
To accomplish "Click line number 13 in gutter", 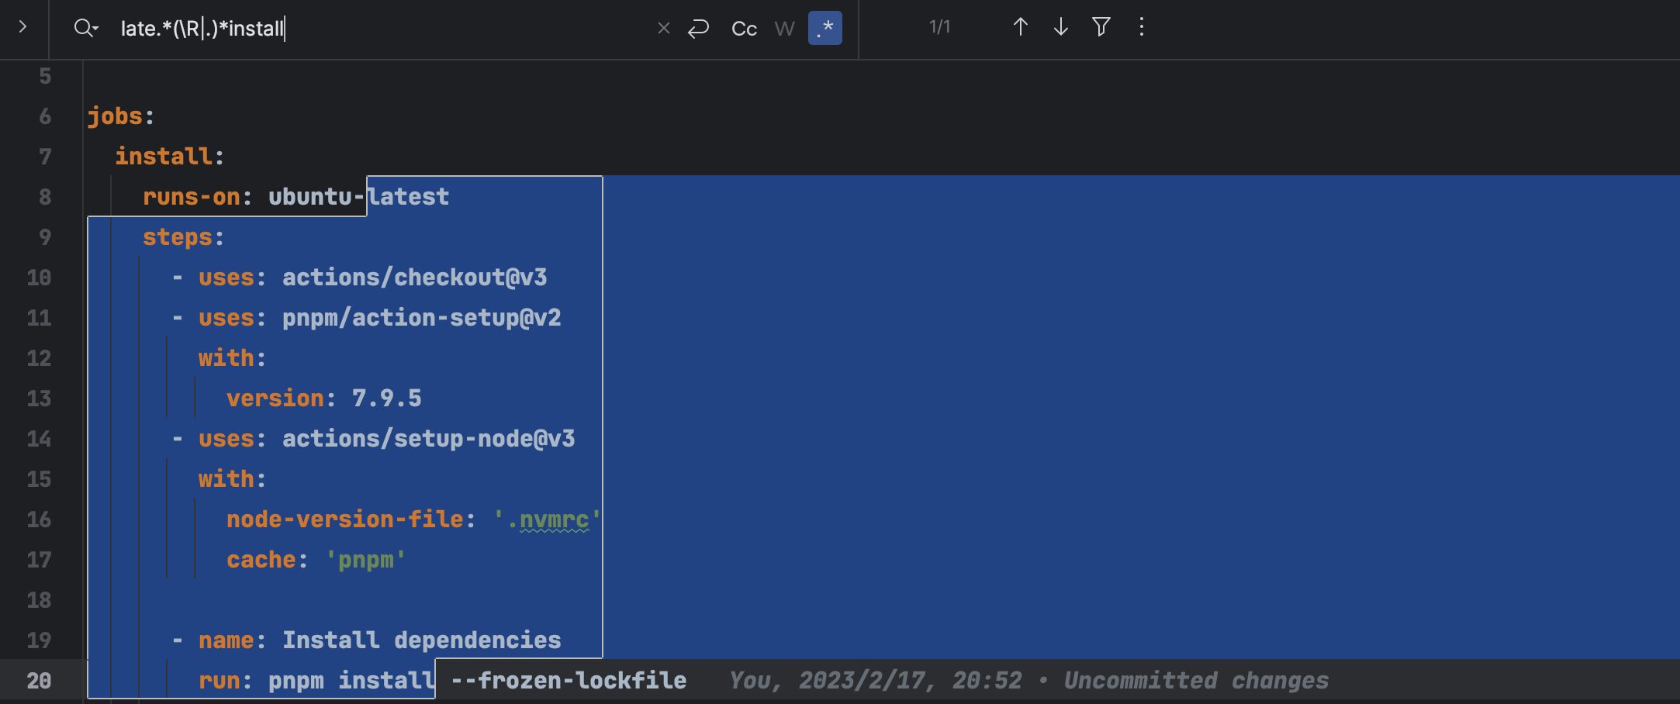I will [39, 399].
